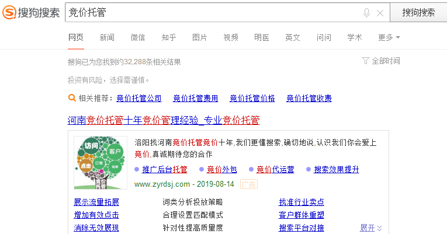The image size is (447, 234).
Task: Click the 搜狗搜索 search button
Action: pyautogui.click(x=418, y=12)
